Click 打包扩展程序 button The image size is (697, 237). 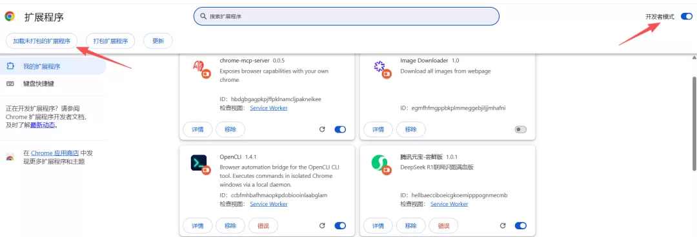[110, 41]
